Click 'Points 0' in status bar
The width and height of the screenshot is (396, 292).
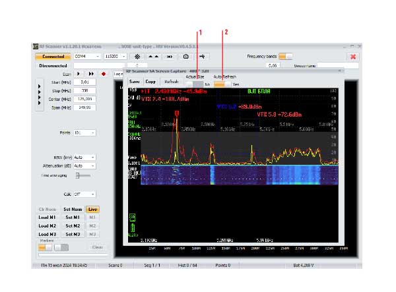(x=223, y=265)
